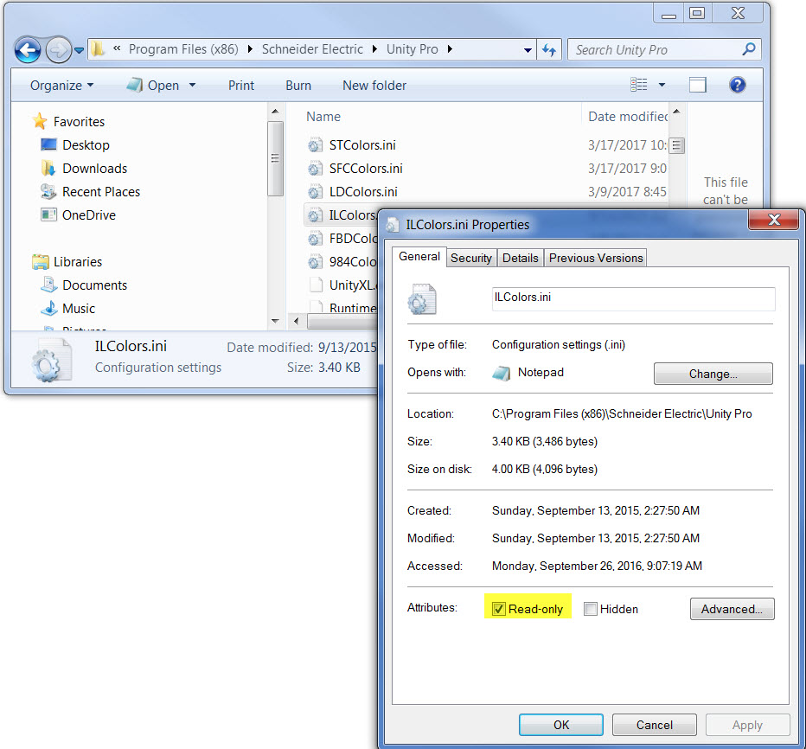Select the LDColors.ini file
The height and width of the screenshot is (749, 806).
pyautogui.click(x=363, y=192)
